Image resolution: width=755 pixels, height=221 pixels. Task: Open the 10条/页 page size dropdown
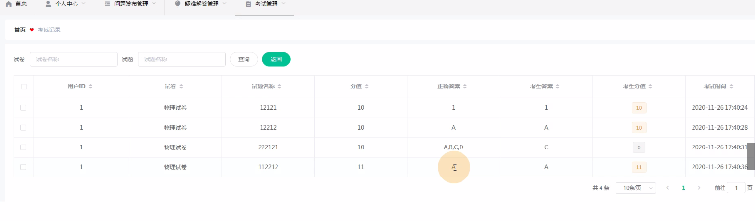point(635,188)
